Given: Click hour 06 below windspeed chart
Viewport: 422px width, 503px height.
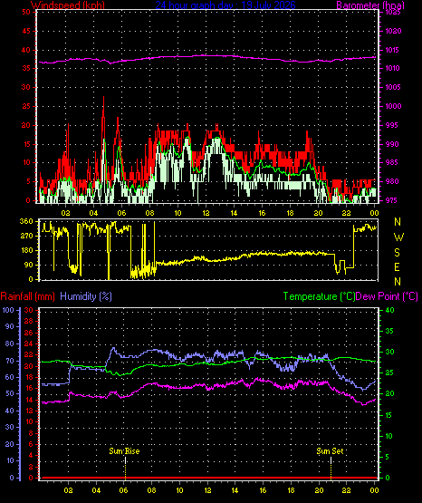Looking at the screenshot, I should 121,213.
